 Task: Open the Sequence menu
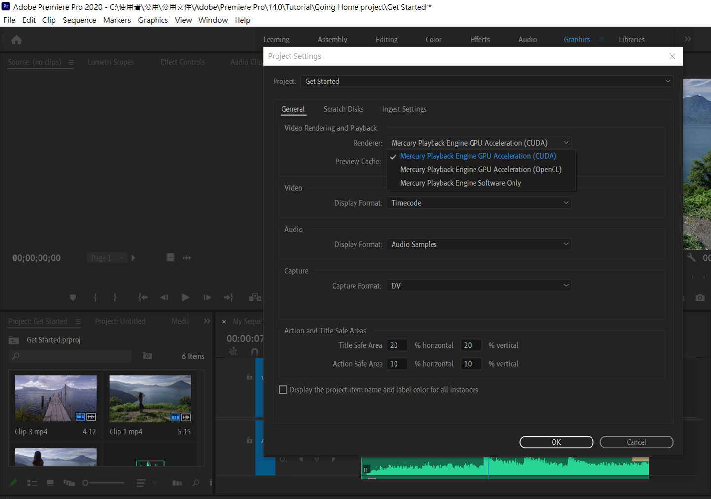(79, 20)
